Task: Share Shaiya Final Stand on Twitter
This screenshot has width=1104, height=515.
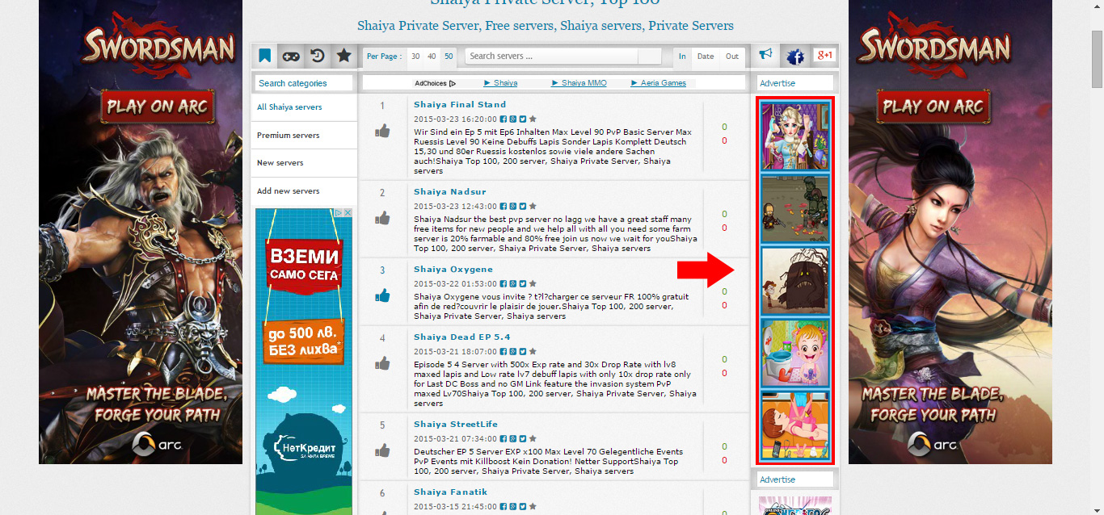Action: [x=523, y=119]
